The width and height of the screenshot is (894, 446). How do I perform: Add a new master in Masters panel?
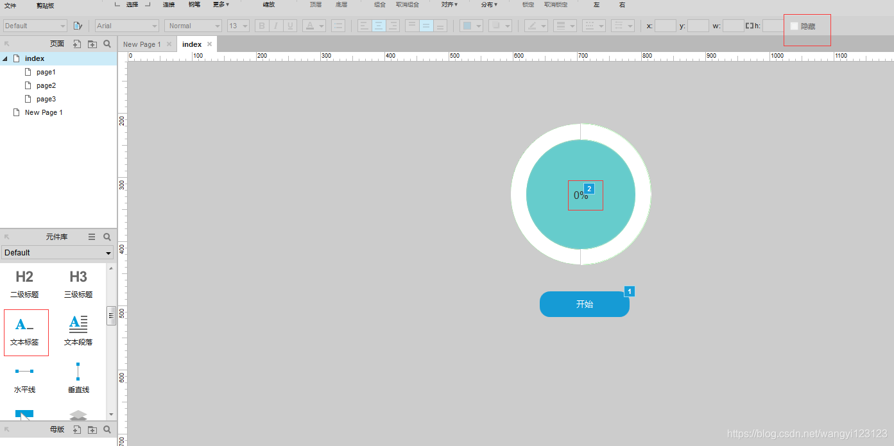click(76, 429)
